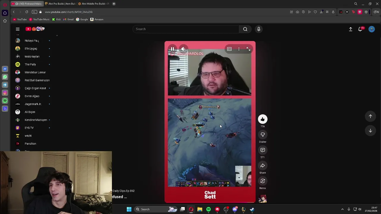
Task: Submit search with magnifier button
Action: (245, 29)
